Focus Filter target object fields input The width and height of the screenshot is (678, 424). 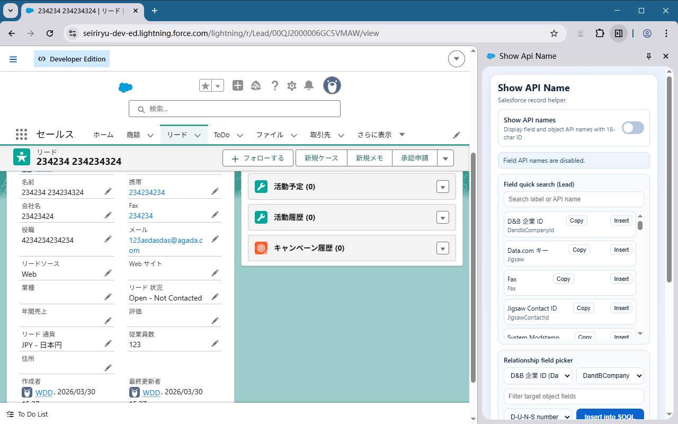click(574, 396)
